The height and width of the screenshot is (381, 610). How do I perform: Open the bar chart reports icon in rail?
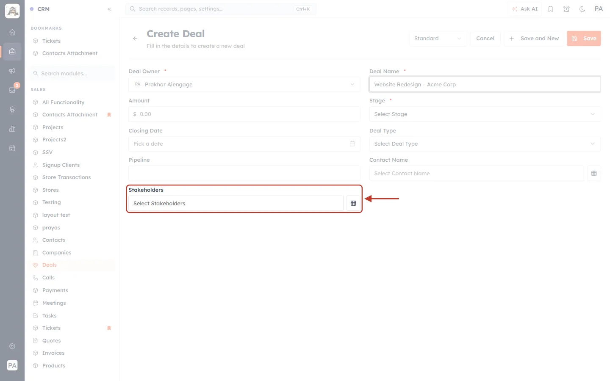(x=12, y=129)
